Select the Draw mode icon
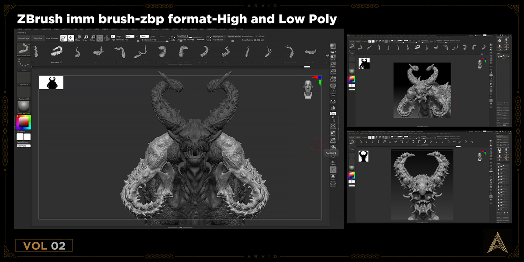Screen dimensions: 524x262 71,38
